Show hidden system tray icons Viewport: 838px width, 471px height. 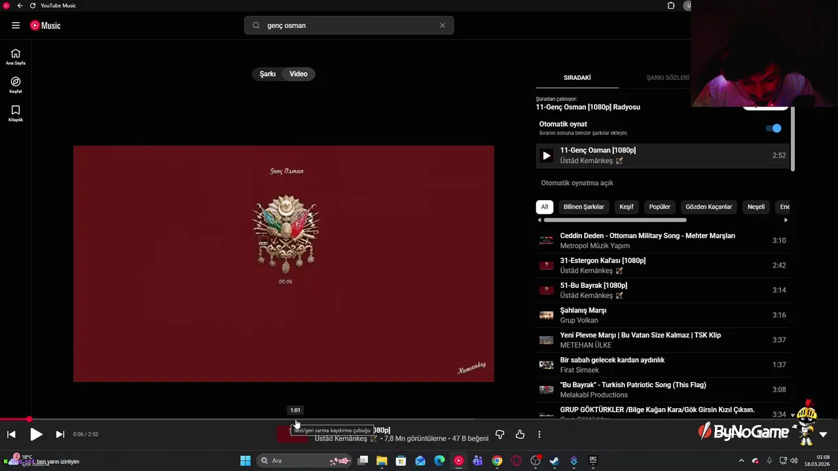(x=741, y=461)
